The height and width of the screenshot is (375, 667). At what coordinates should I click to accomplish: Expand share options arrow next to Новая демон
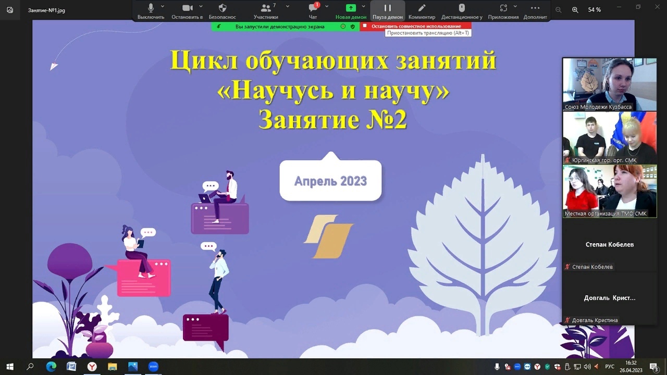364,7
